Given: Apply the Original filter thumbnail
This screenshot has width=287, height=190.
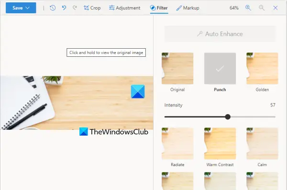Looking at the screenshot, I should 177,68.
